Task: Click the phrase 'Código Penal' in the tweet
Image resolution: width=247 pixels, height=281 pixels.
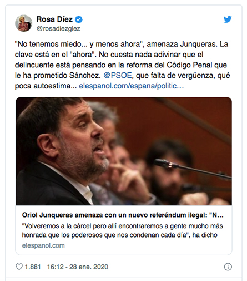Action: coord(189,65)
